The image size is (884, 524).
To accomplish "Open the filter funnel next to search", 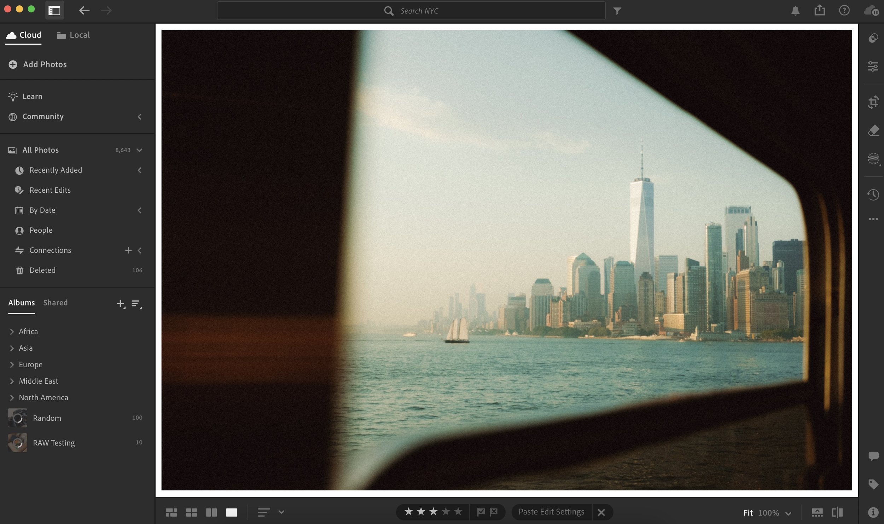I will click(x=617, y=11).
